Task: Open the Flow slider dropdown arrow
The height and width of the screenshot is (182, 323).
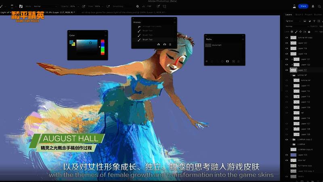Action: [103, 6]
